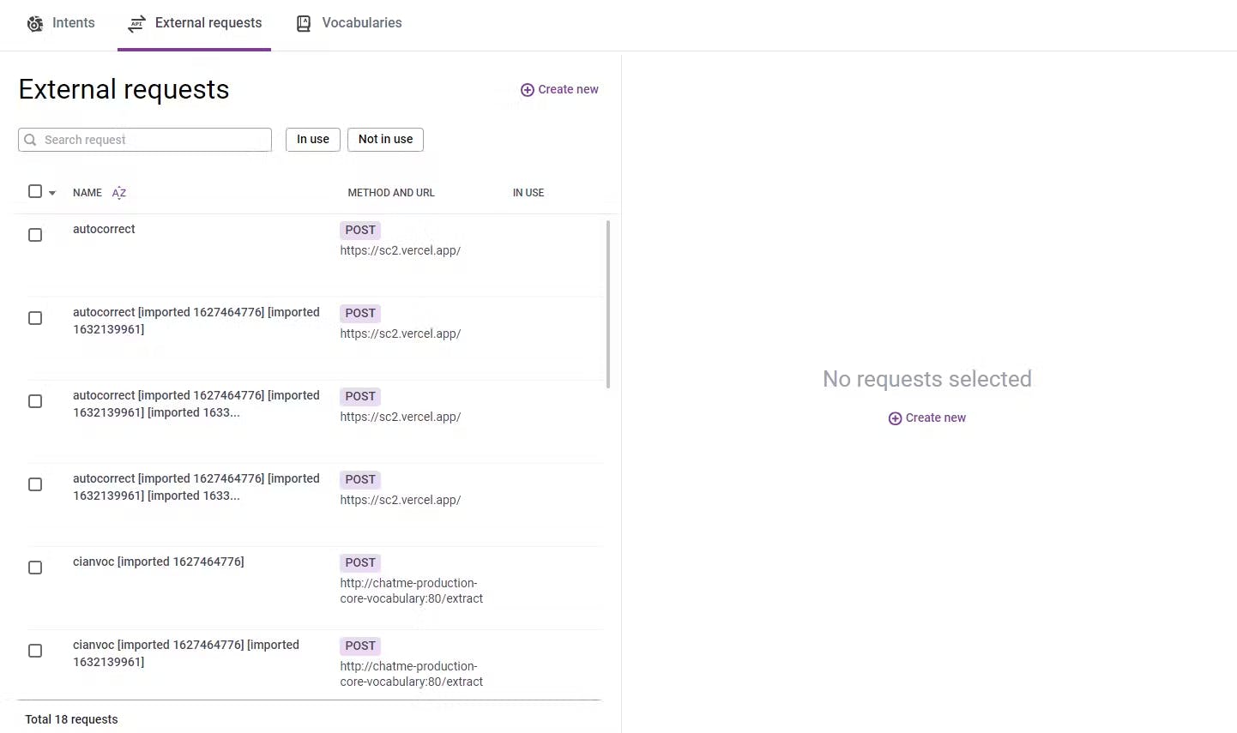This screenshot has width=1237, height=733.
Task: Filter requests by In use
Action: tap(313, 139)
